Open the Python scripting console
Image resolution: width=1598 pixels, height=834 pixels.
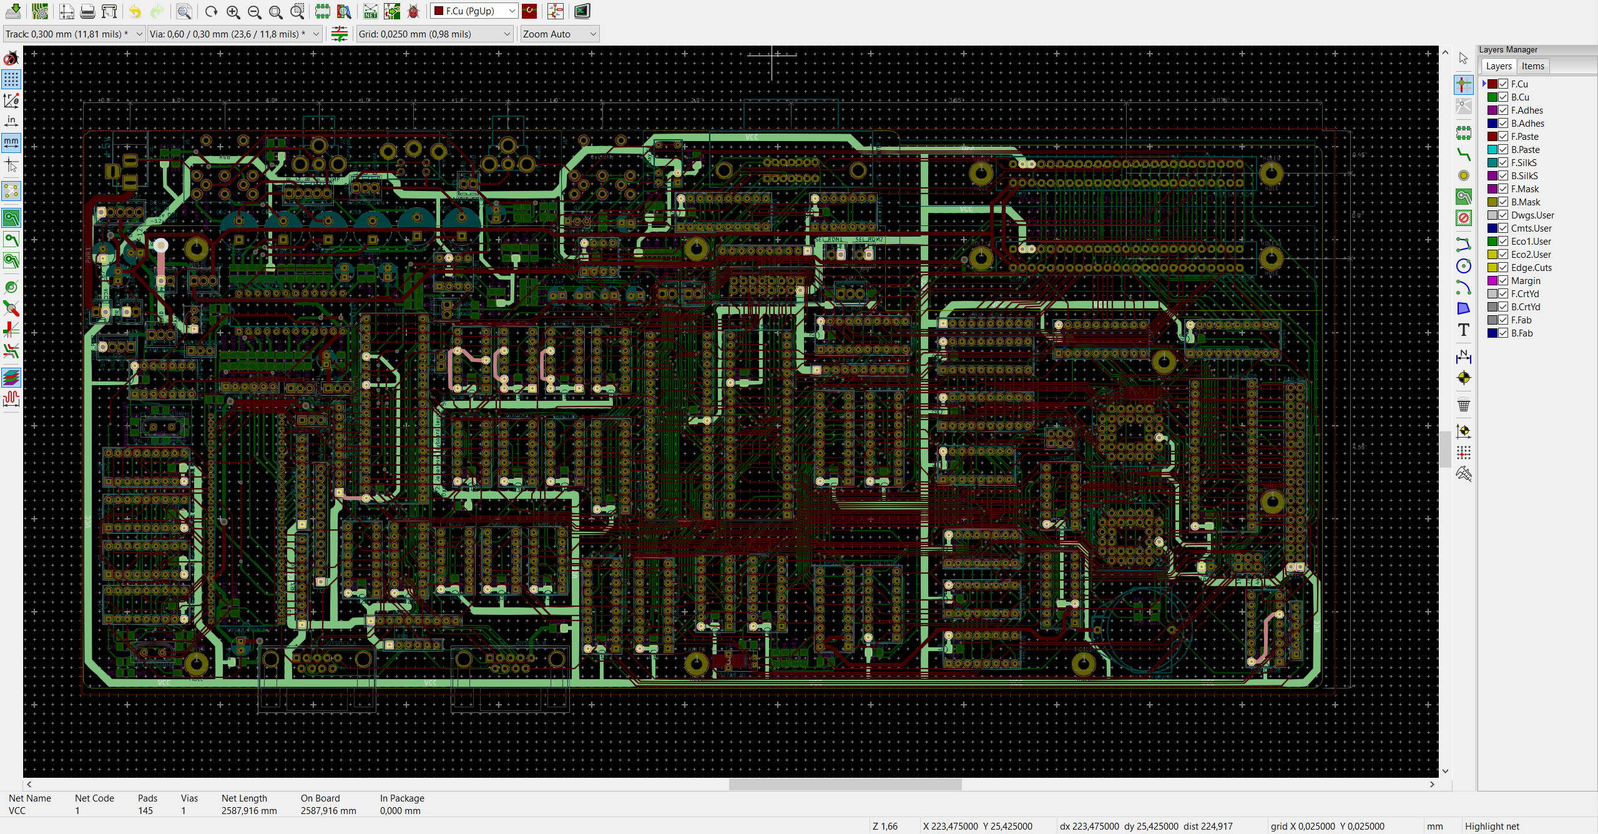pos(582,11)
